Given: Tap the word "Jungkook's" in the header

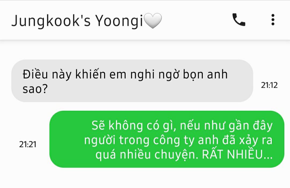Looking at the screenshot, I should tap(51, 21).
